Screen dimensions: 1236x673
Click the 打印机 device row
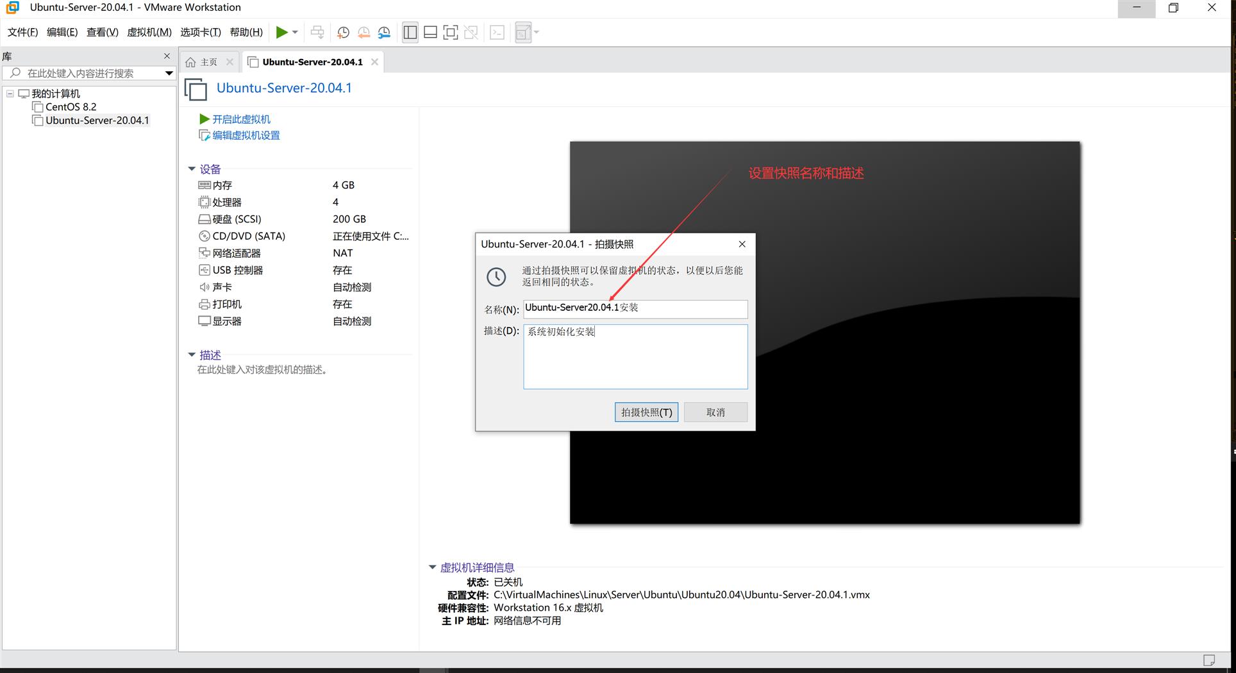[303, 304]
